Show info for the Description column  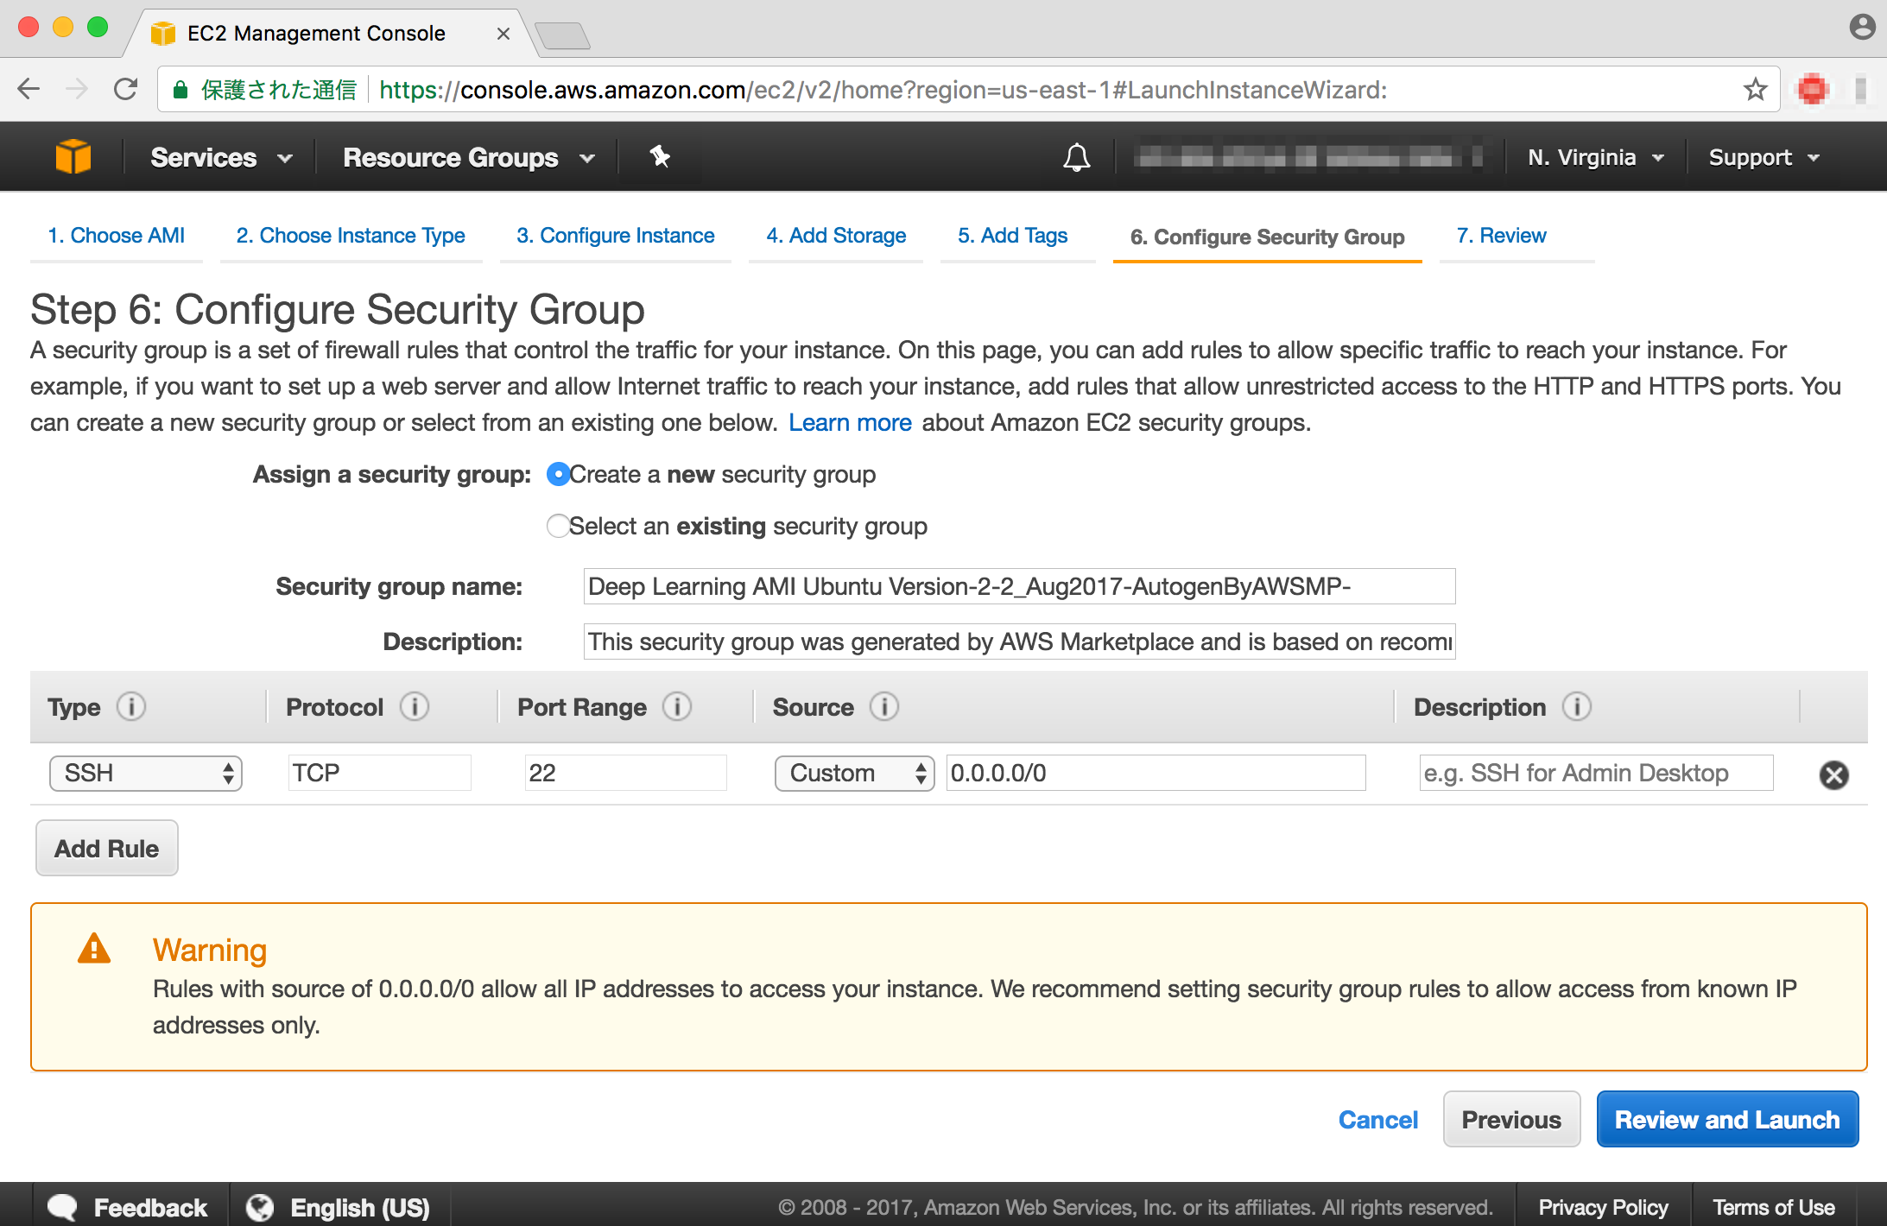(x=1577, y=707)
